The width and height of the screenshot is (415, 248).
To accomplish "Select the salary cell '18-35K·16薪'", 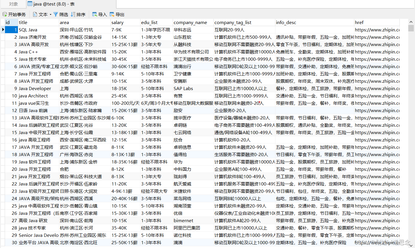I will click(126, 162).
